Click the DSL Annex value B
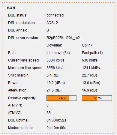Viewport: 117px width, 135px height. (48, 30)
